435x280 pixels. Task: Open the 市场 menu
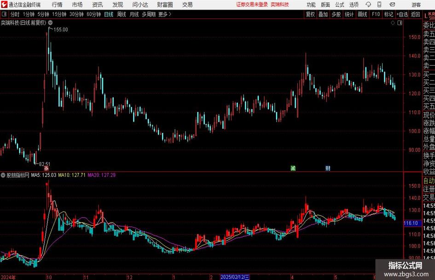pyautogui.click(x=77, y=5)
